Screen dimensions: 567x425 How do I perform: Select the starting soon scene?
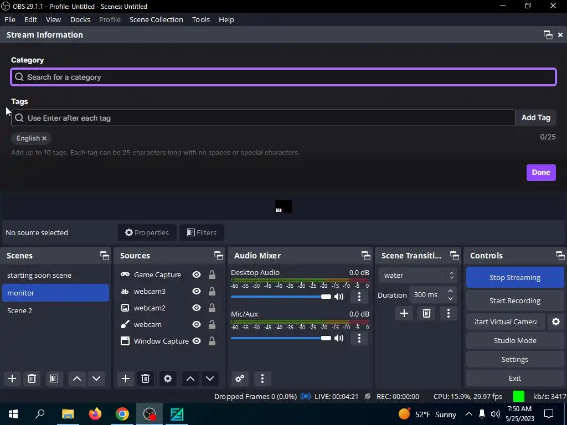pyautogui.click(x=56, y=276)
